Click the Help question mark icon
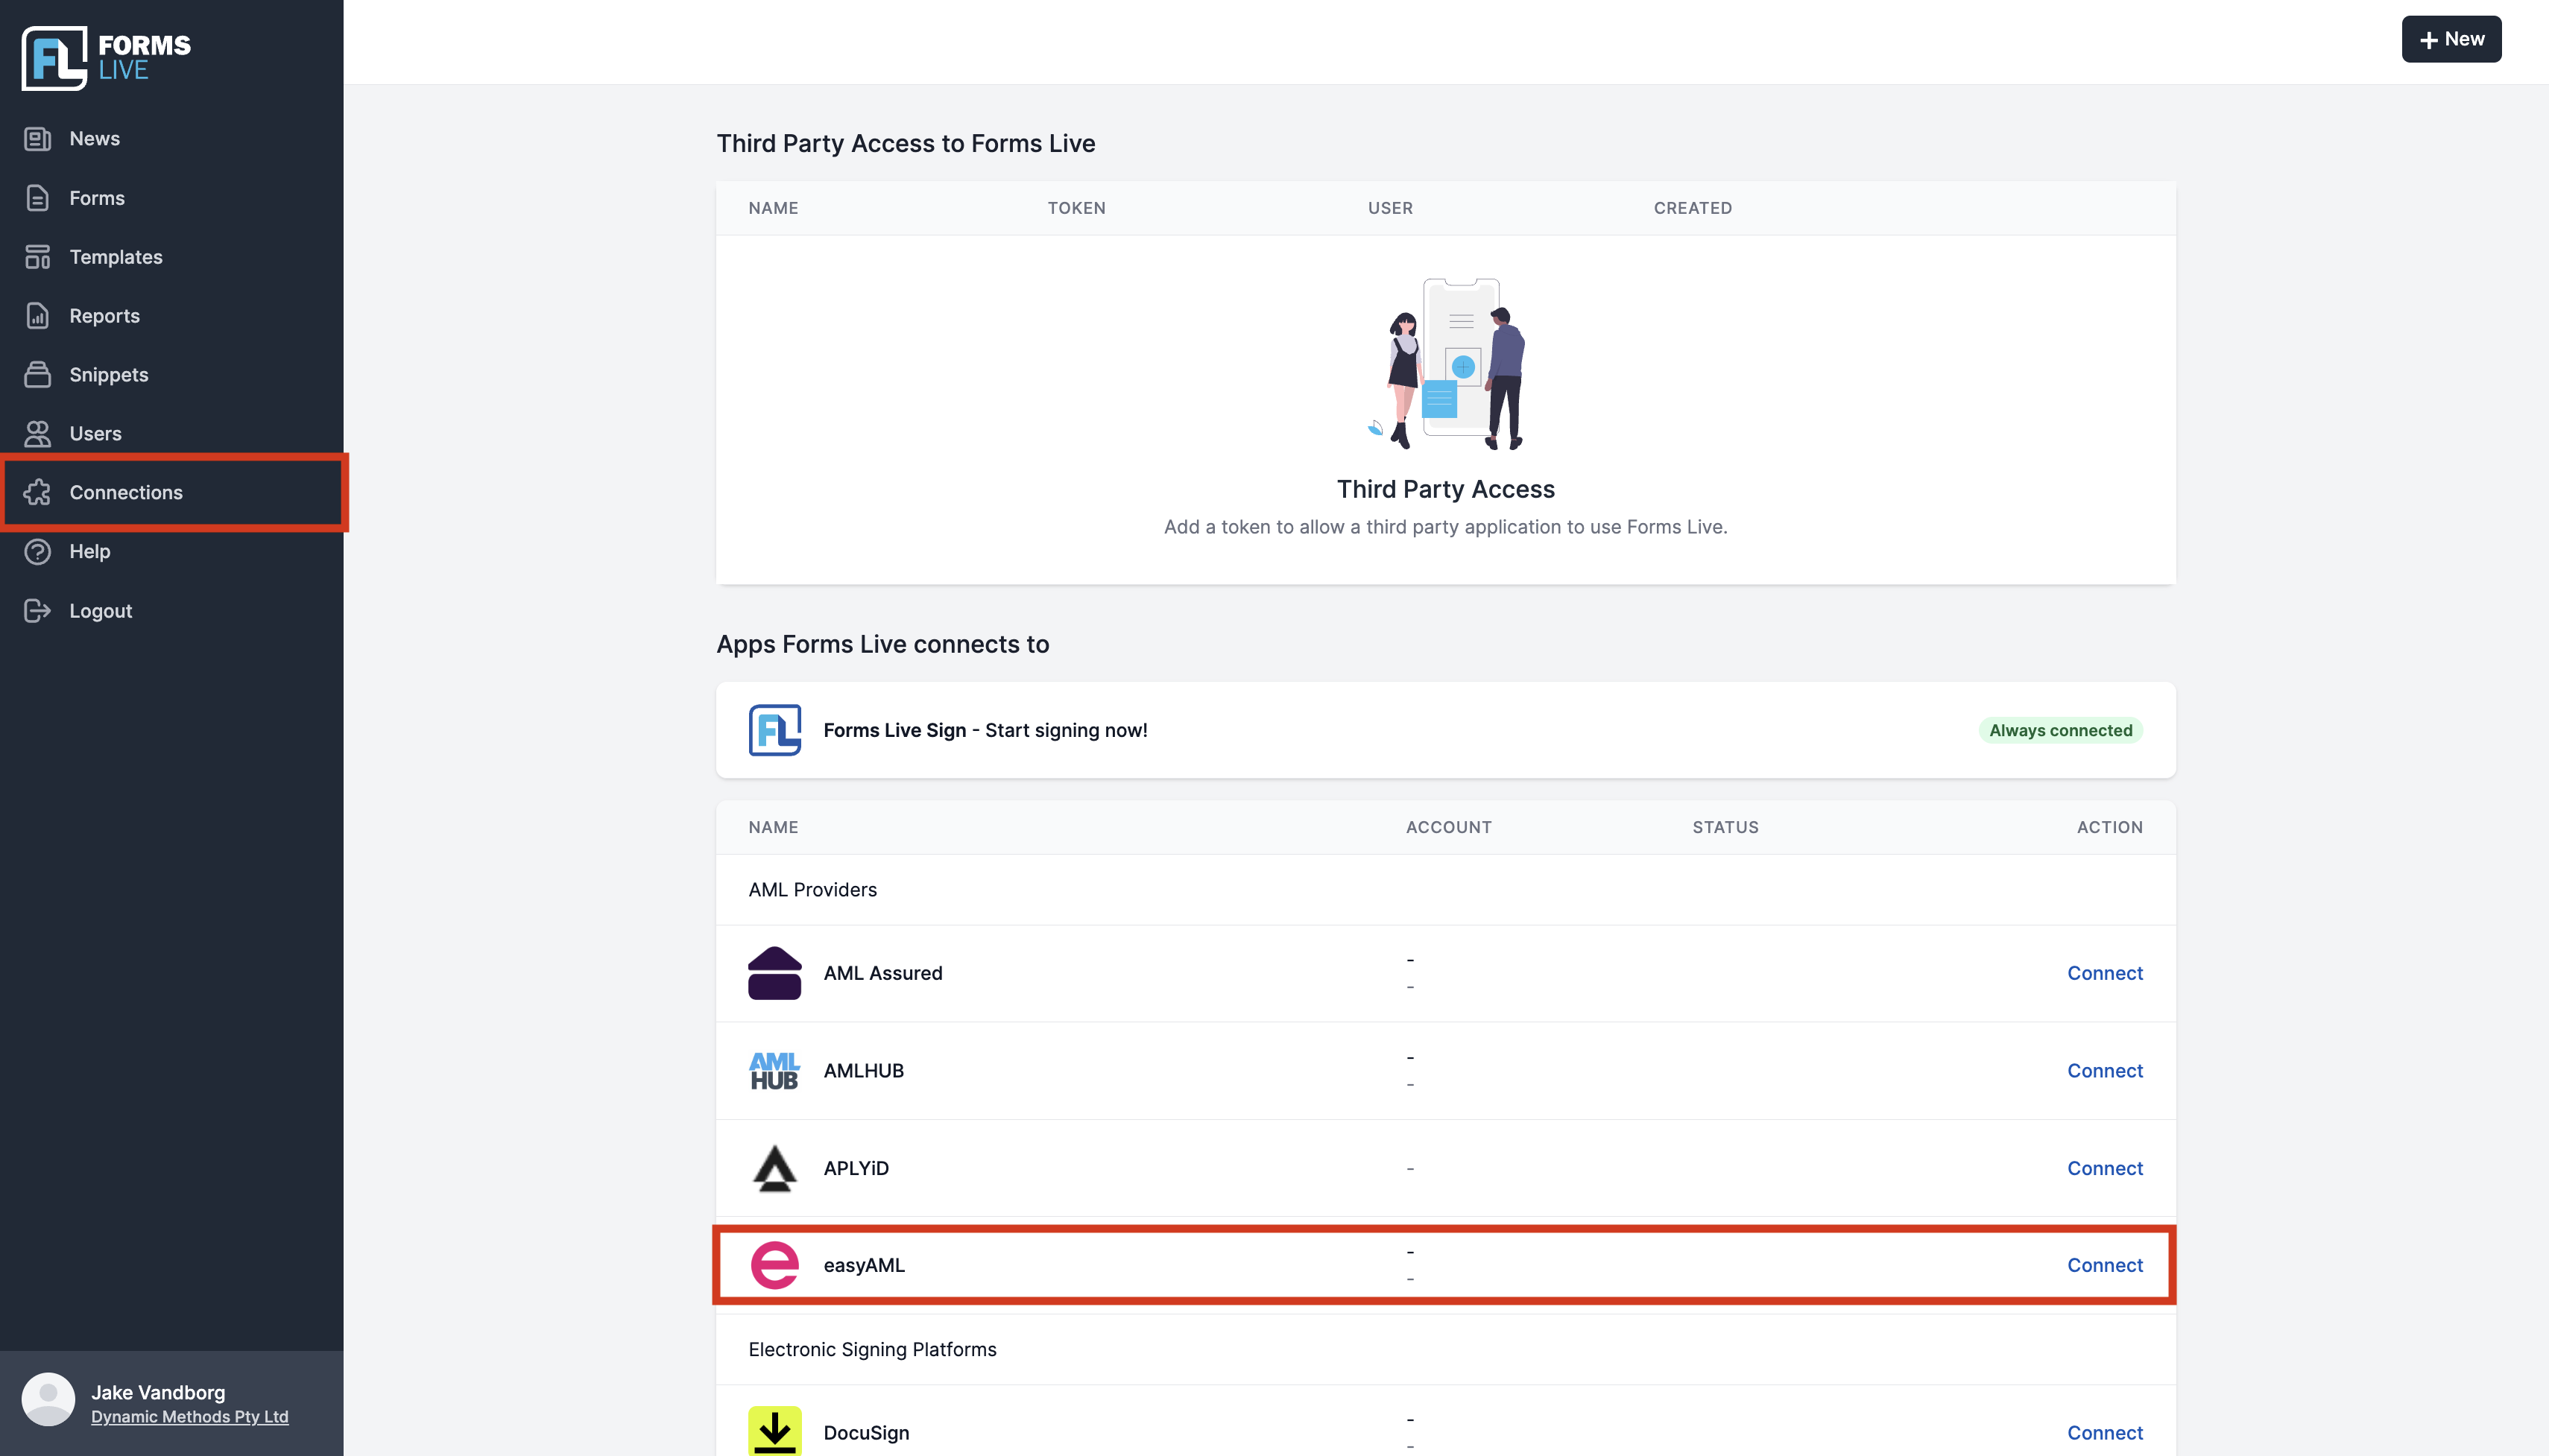The width and height of the screenshot is (2549, 1456). pos(37,551)
